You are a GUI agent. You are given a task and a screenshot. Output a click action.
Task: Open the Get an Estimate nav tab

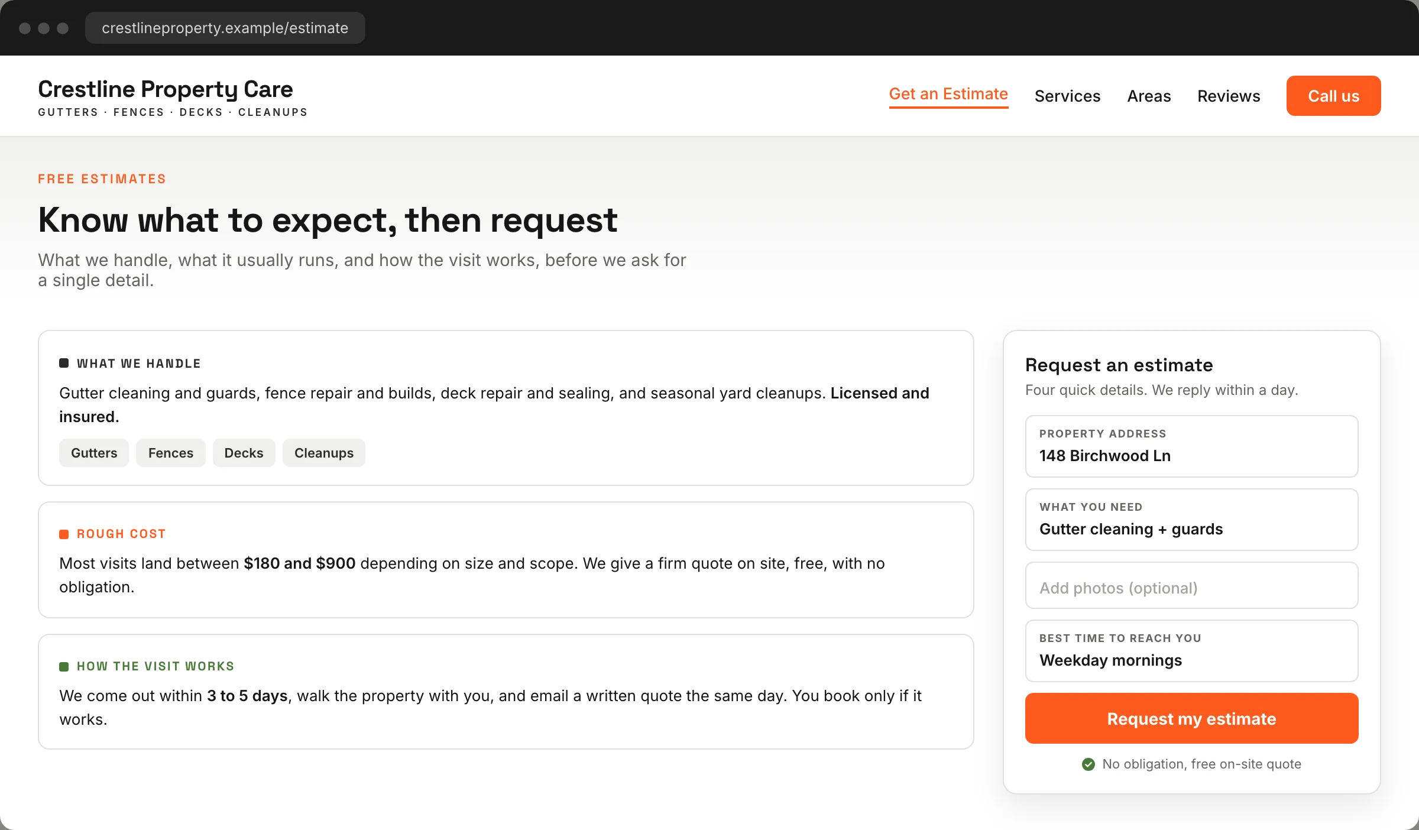click(x=948, y=95)
